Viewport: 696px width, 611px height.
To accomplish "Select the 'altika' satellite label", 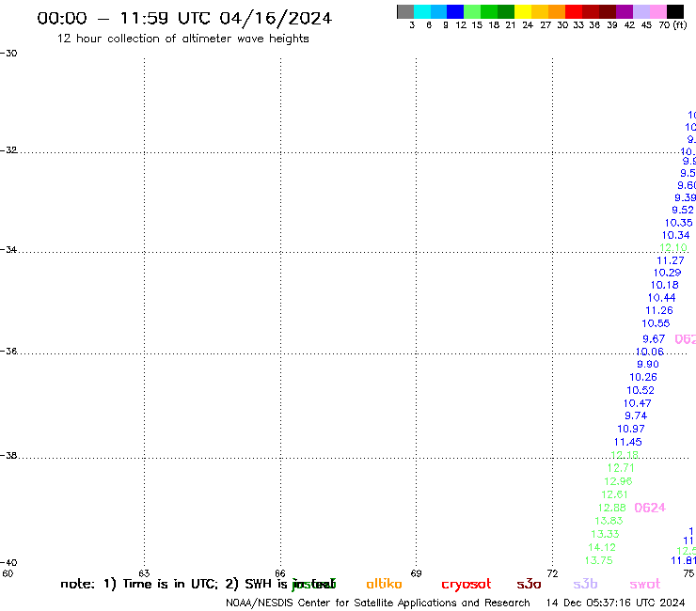I will pos(384,584).
